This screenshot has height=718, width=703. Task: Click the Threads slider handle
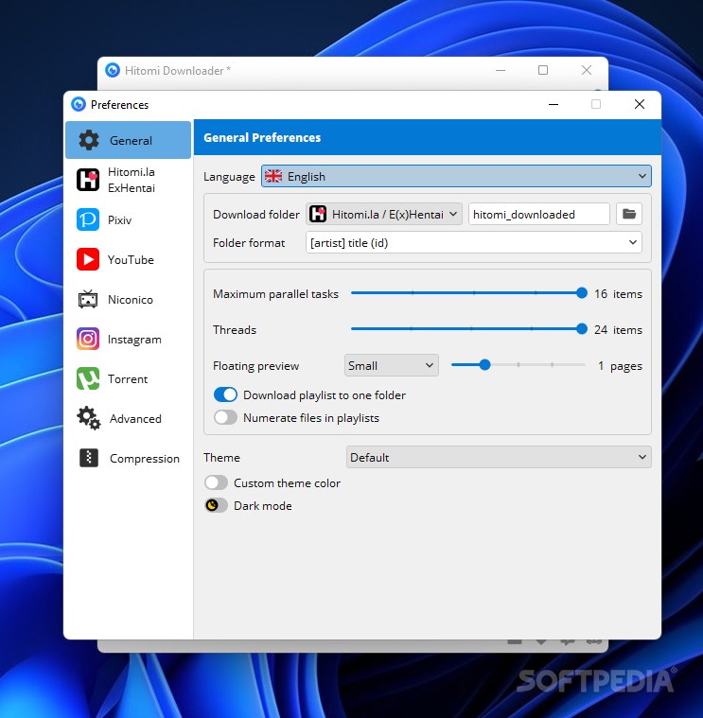click(582, 329)
